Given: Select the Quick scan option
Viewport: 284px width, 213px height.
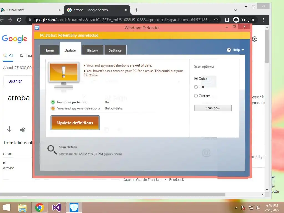Looking at the screenshot, I should tap(196, 78).
